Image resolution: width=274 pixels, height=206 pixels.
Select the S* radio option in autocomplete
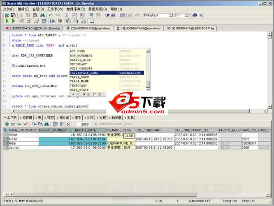tap(84, 94)
